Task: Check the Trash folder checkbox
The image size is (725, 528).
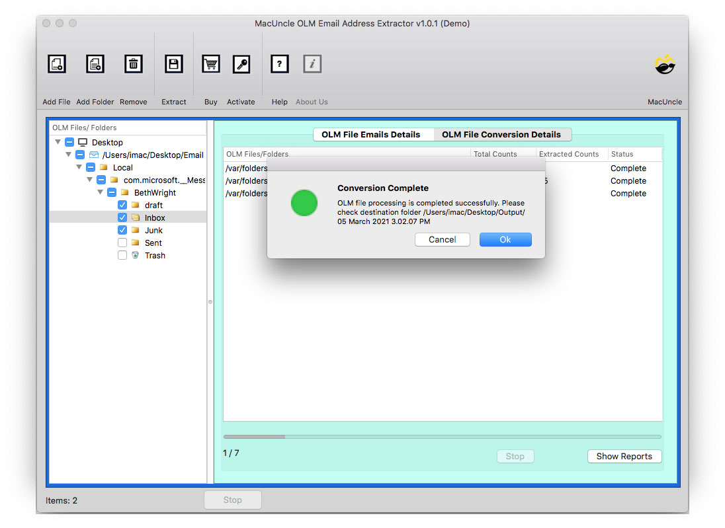Action: coord(122,255)
